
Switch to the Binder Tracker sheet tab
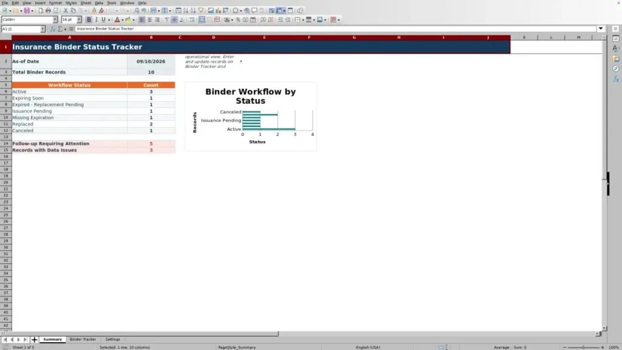click(x=83, y=339)
